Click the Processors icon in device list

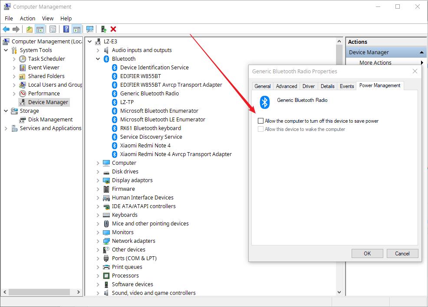point(106,276)
